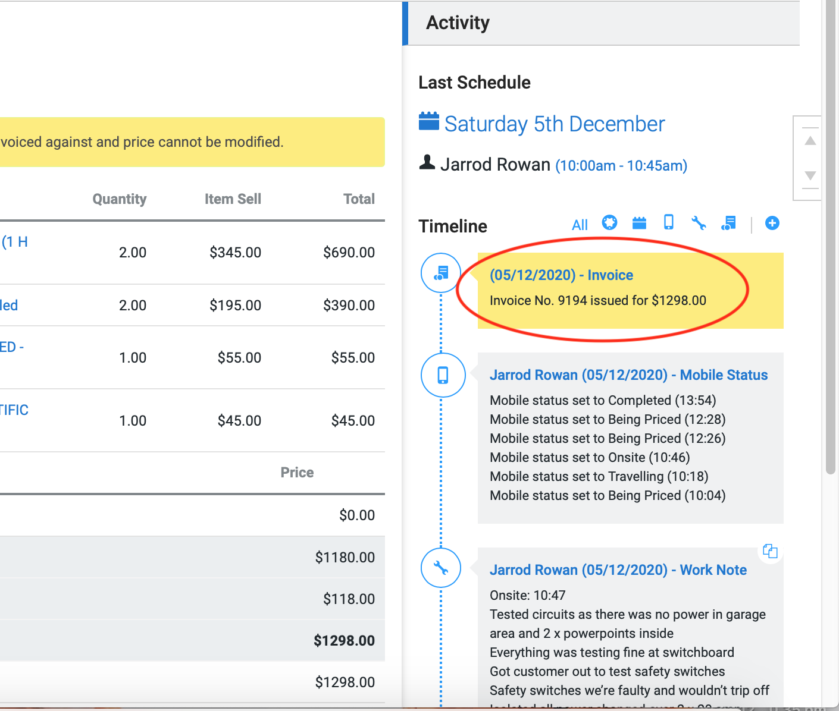The width and height of the screenshot is (839, 711).
Task: Open the (05/12/2020) - Invoice entry
Action: pyautogui.click(x=561, y=275)
